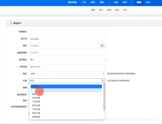Viewport: 162px width, 124px height.
Task: Open the 组织 menu
Action: tap(139, 2)
